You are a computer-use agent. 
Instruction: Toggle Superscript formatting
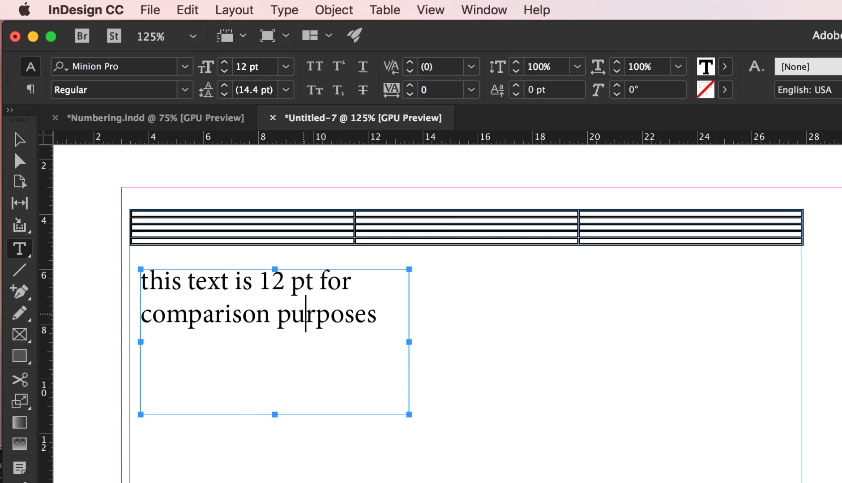coord(339,67)
